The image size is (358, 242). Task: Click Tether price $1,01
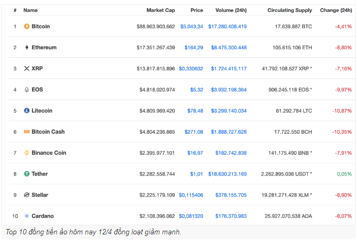(x=197, y=174)
